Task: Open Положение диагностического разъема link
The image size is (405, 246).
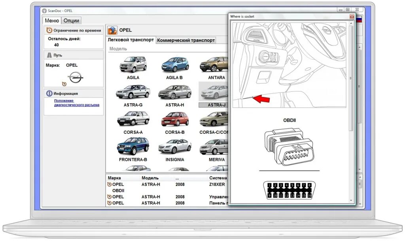Action: coord(77,103)
